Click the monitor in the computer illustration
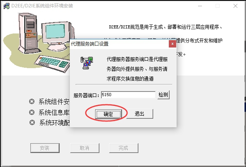This screenshot has height=167, width=246. [x=57, y=36]
